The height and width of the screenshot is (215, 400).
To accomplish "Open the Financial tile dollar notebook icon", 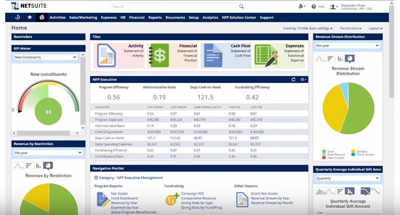I will tap(158, 55).
